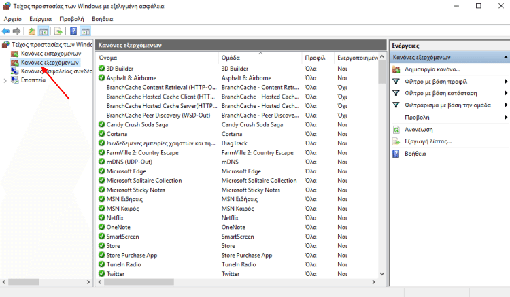The image size is (510, 297).
Task: Select connection security rules tree item
Action: tap(57, 71)
